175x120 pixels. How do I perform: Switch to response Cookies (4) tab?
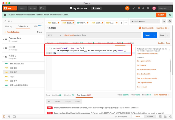pos(57,95)
